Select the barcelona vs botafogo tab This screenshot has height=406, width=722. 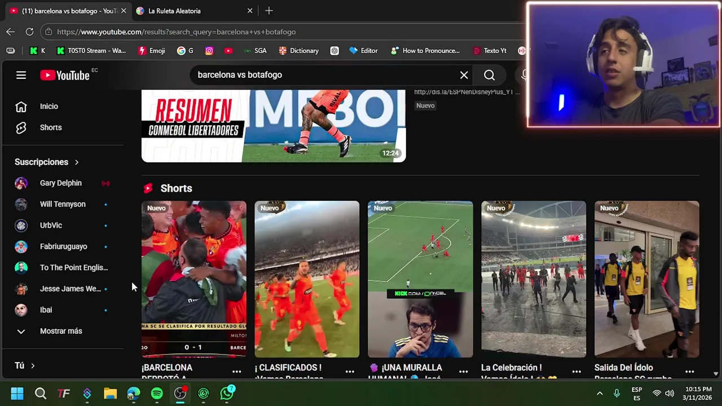point(69,11)
